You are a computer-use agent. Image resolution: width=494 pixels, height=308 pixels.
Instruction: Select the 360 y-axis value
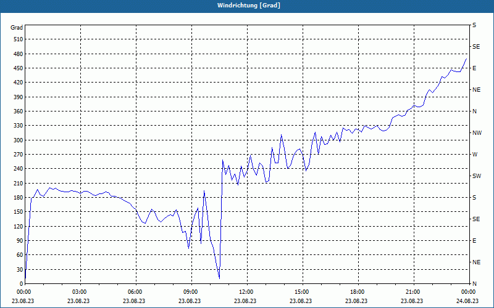click(19, 111)
